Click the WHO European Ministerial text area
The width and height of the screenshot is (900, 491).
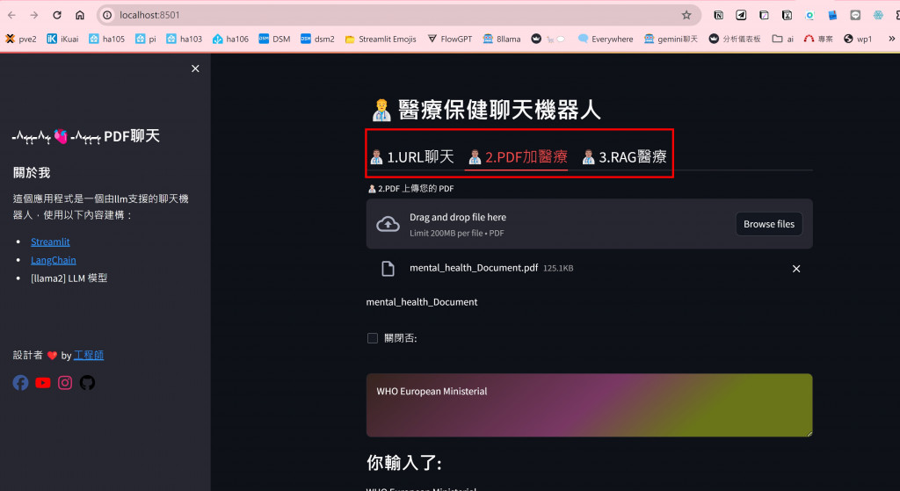click(589, 405)
